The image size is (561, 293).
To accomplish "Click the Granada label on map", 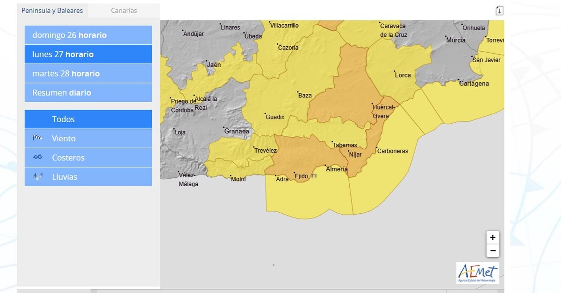I will point(237,132).
